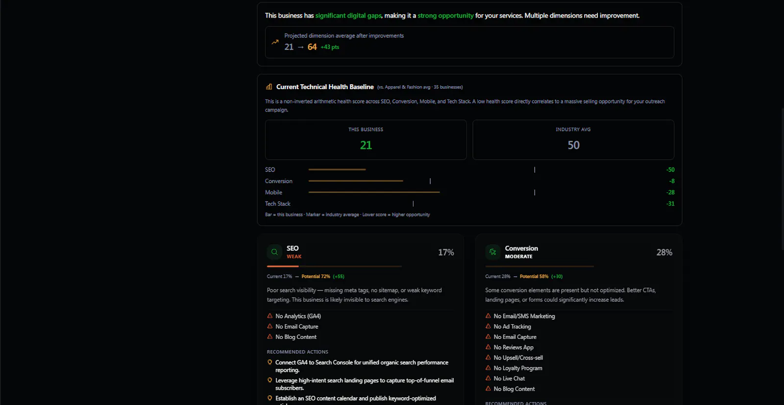The height and width of the screenshot is (405, 784).
Task: Click the warning icon beside No Email Capture in SEO card
Action: (x=269, y=326)
